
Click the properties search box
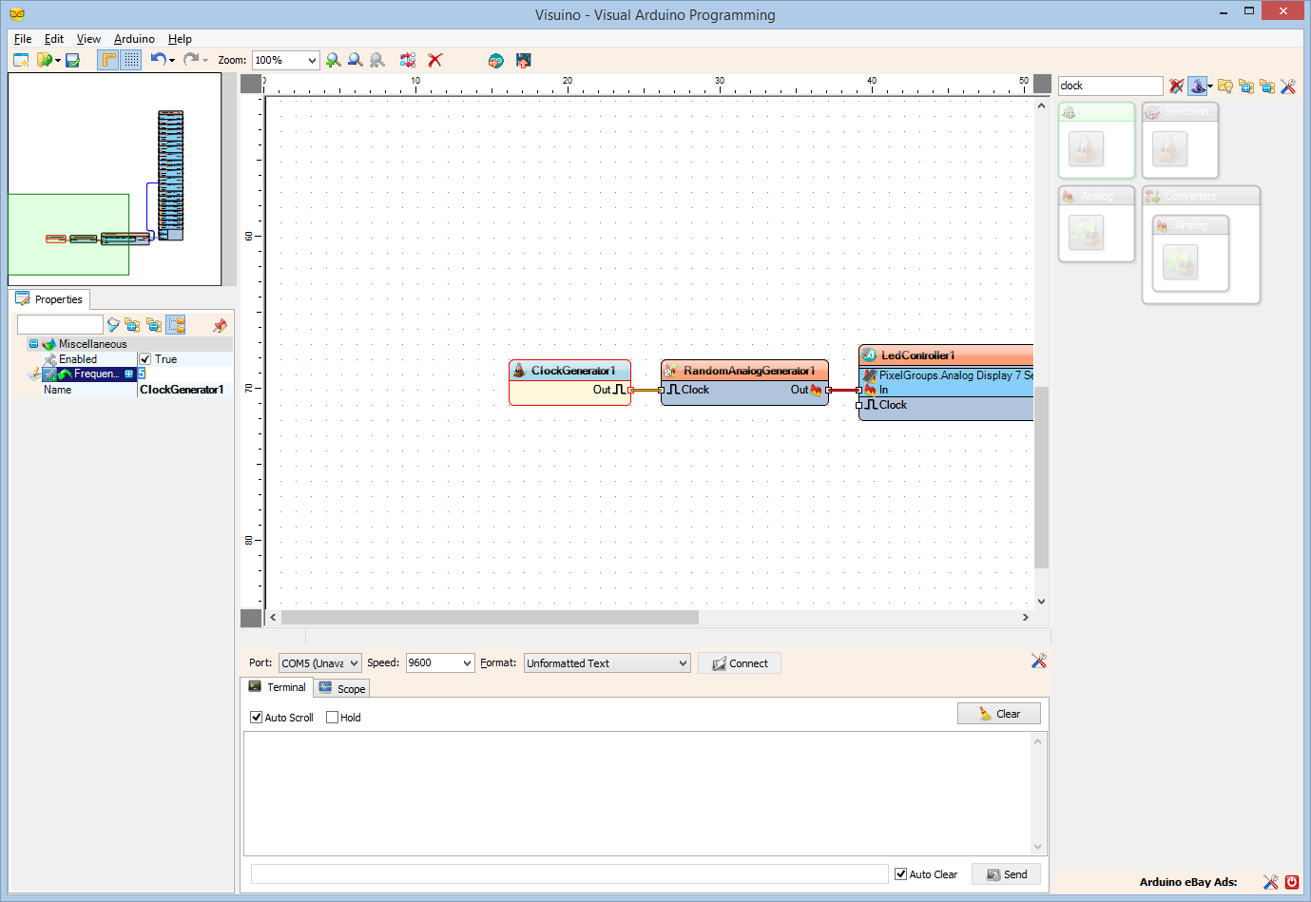60,325
